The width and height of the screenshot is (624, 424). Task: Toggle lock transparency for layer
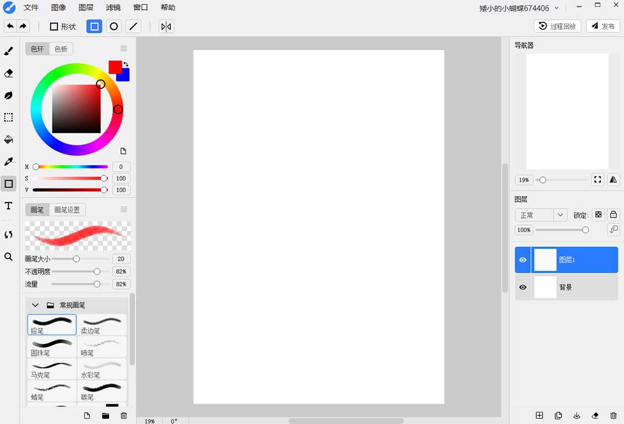point(598,215)
